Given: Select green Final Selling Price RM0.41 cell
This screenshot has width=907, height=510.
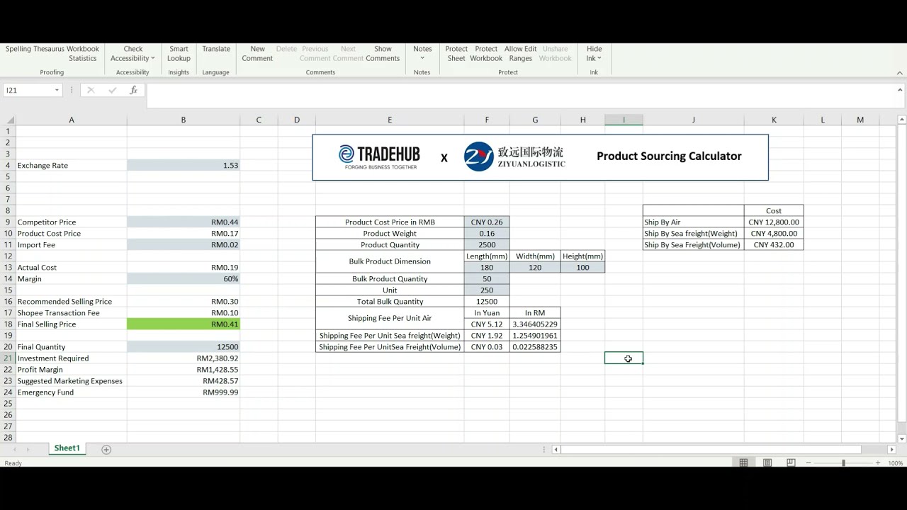Looking at the screenshot, I should coord(184,324).
